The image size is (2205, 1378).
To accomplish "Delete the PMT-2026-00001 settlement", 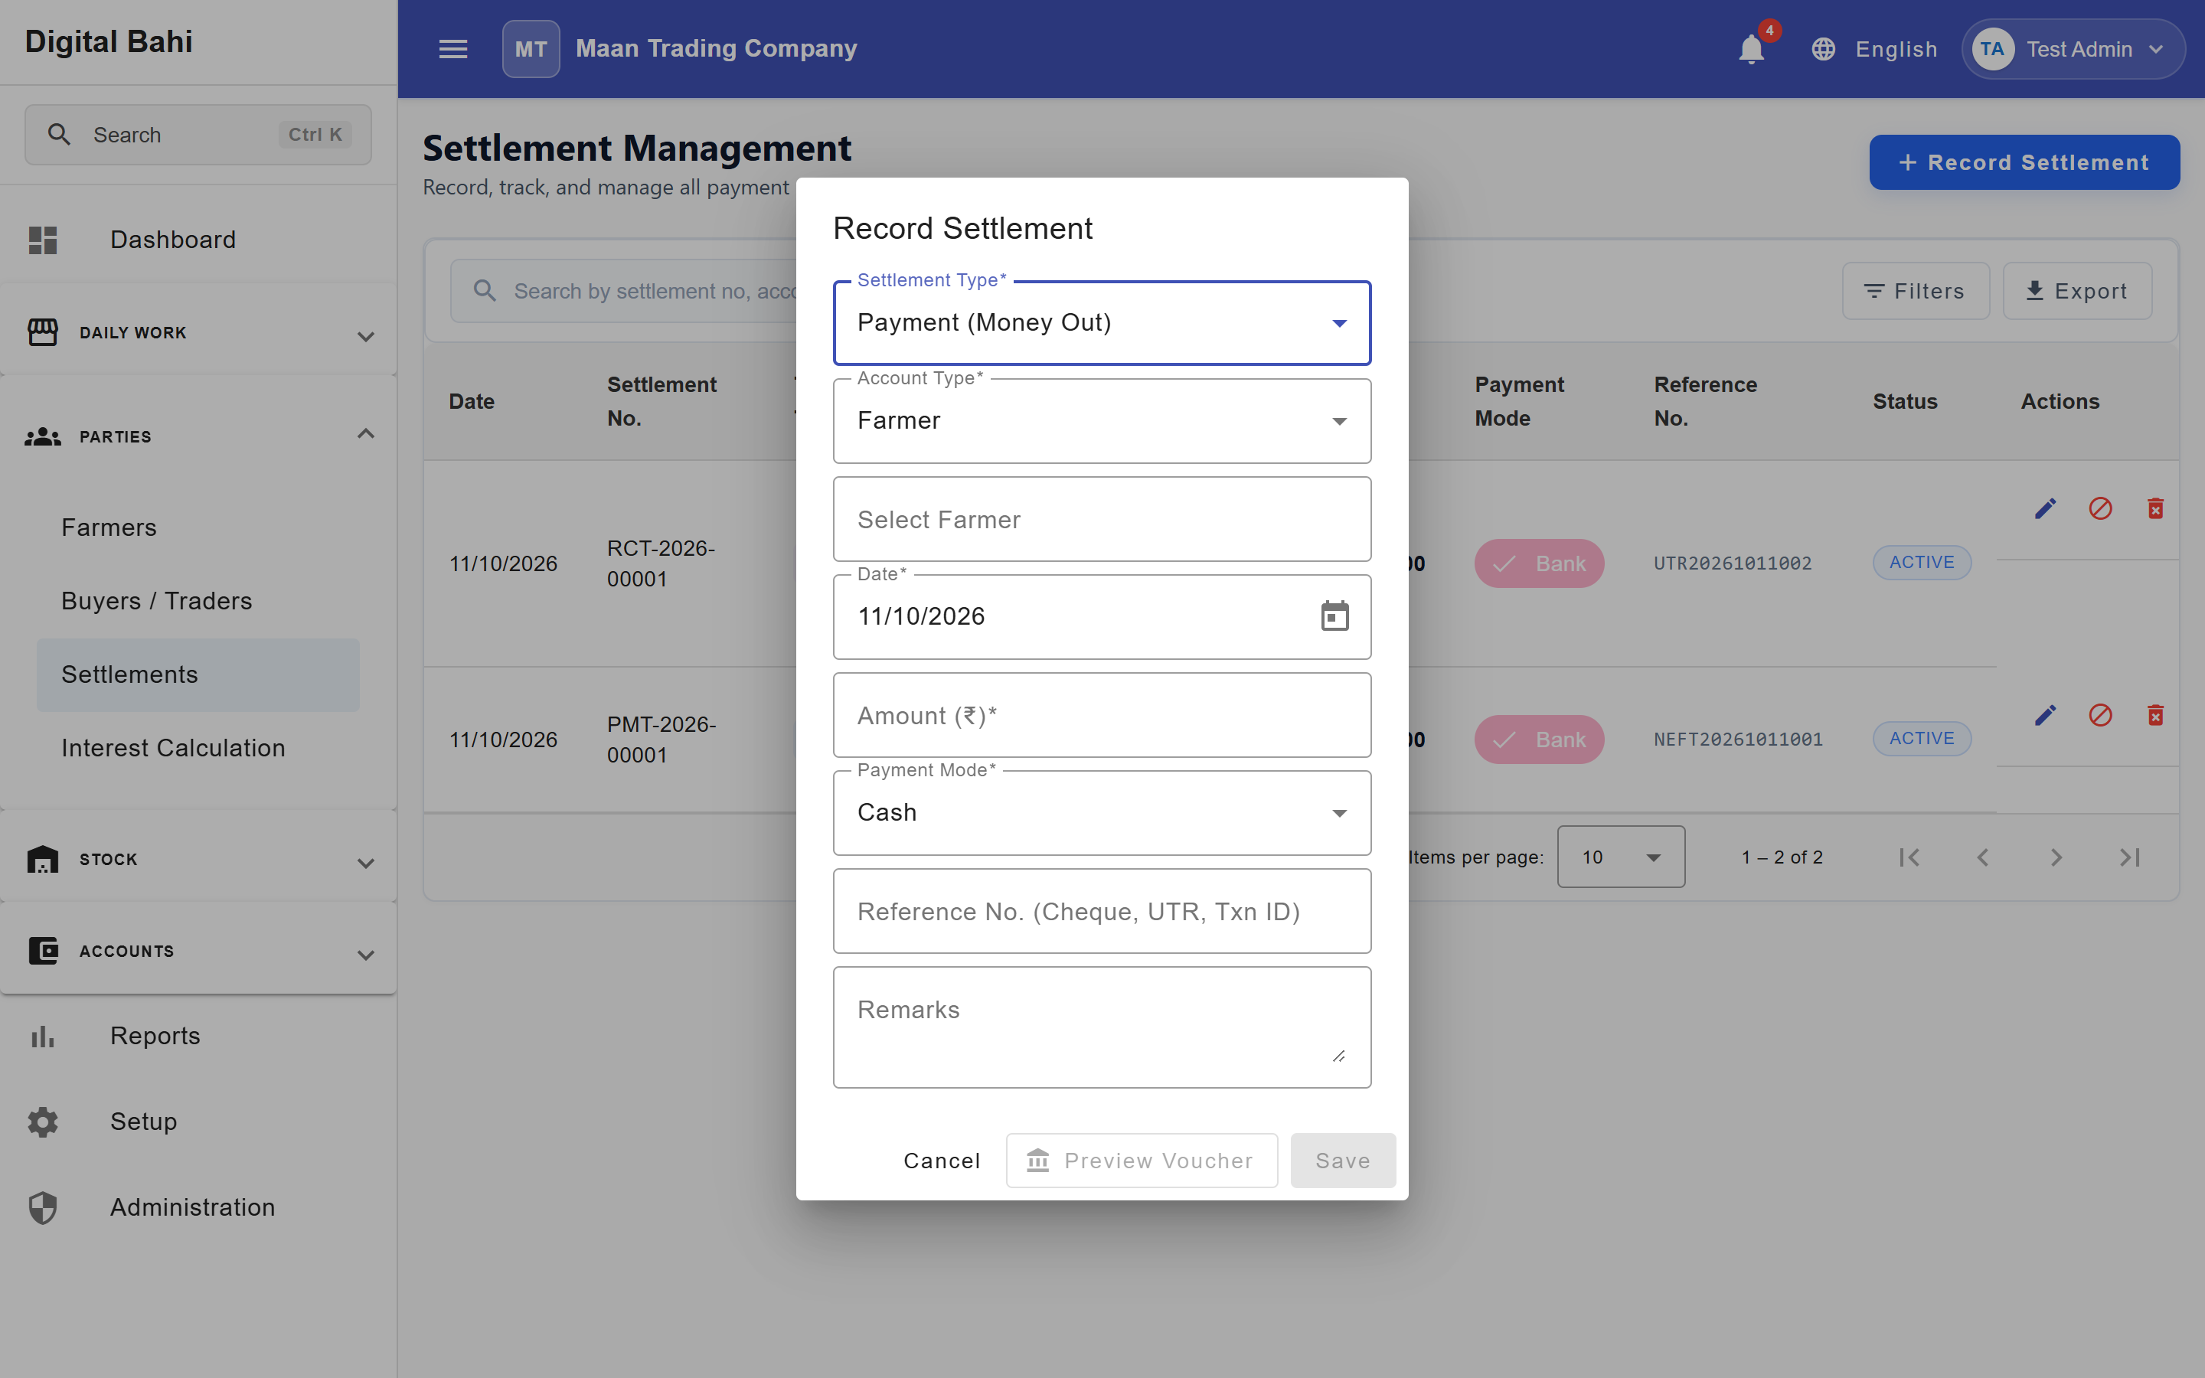I will [2155, 716].
